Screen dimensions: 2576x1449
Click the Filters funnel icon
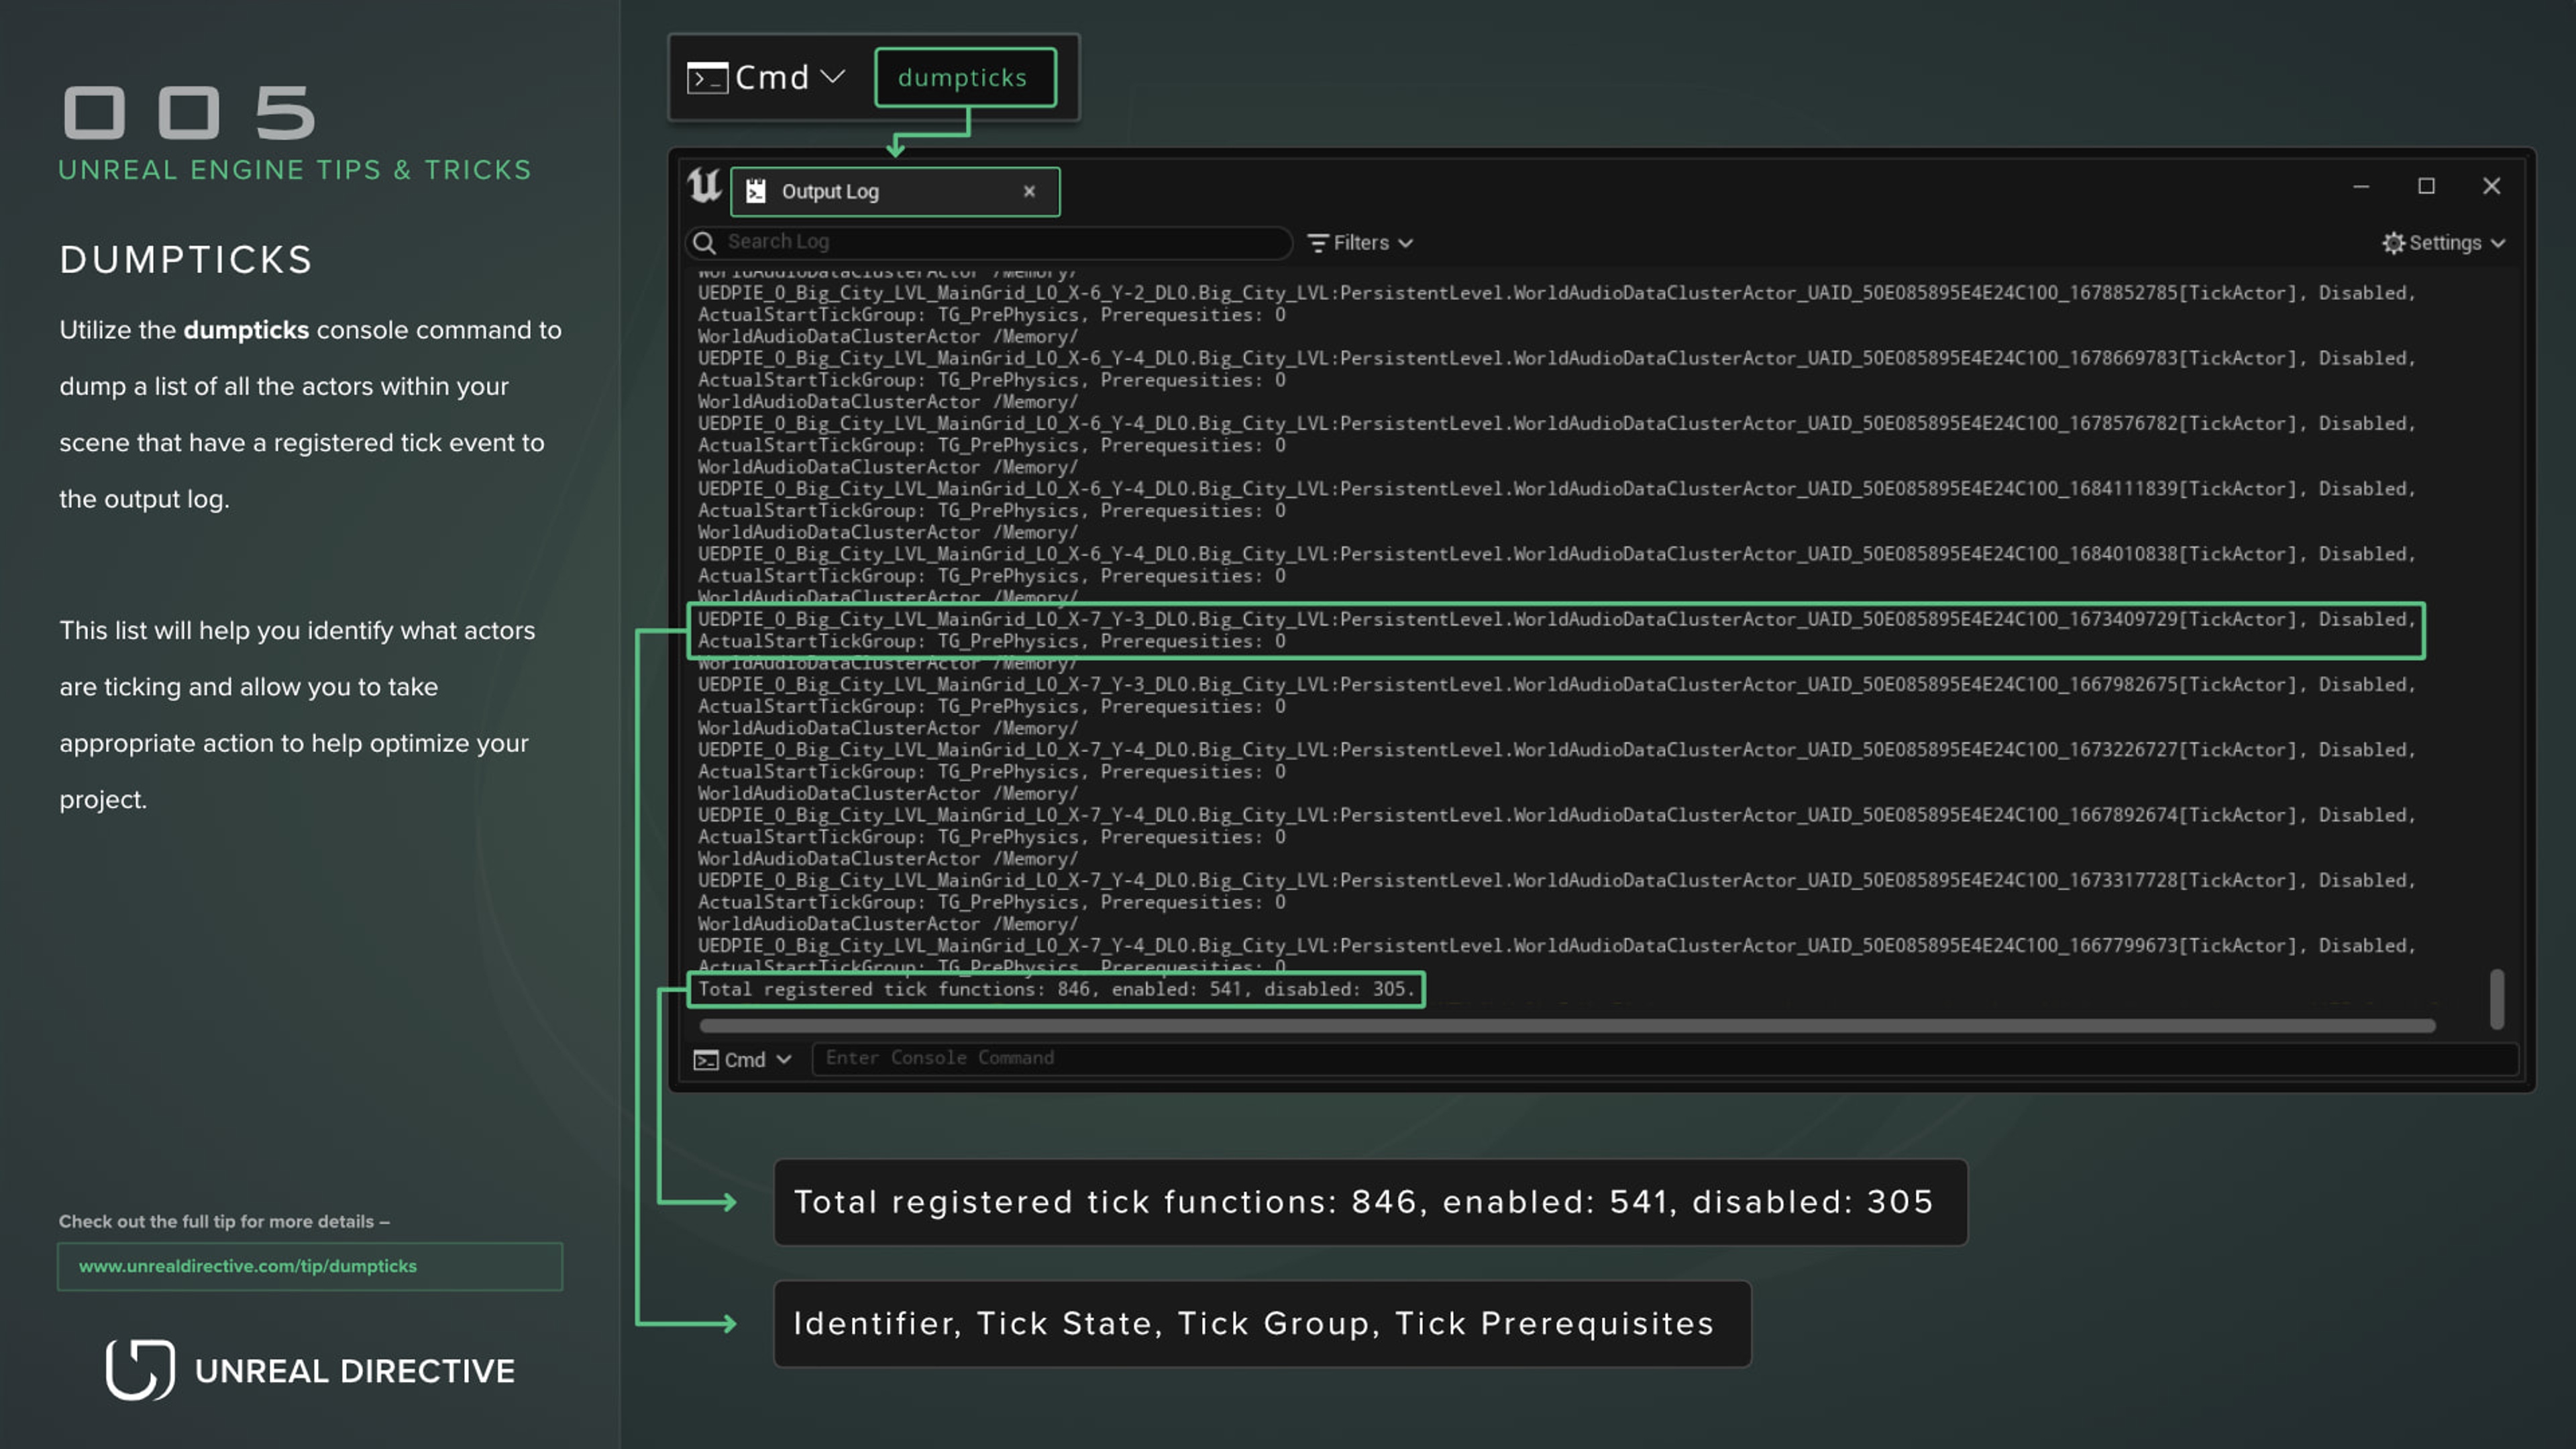[1318, 243]
